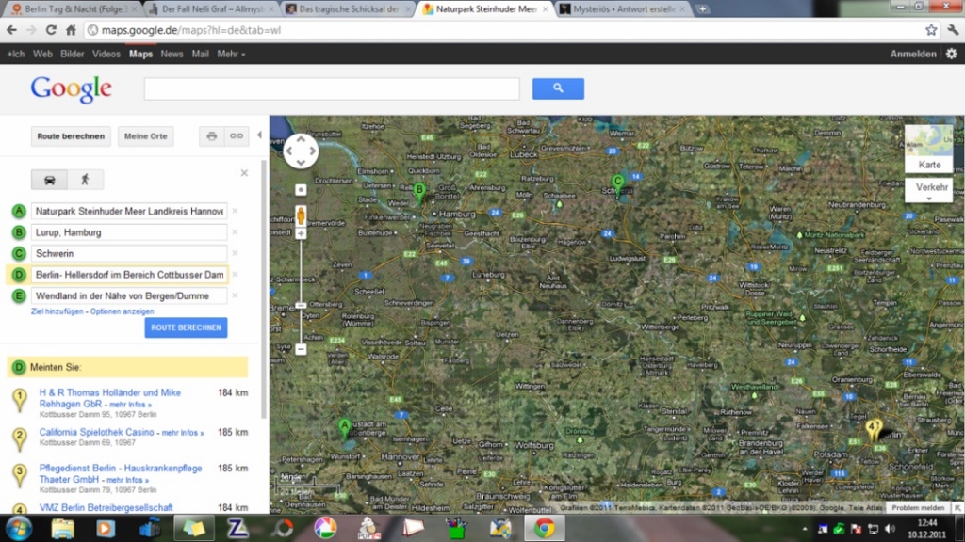Click the volume icon in system tray
Viewport: 965px width, 542px height.
[x=890, y=529]
